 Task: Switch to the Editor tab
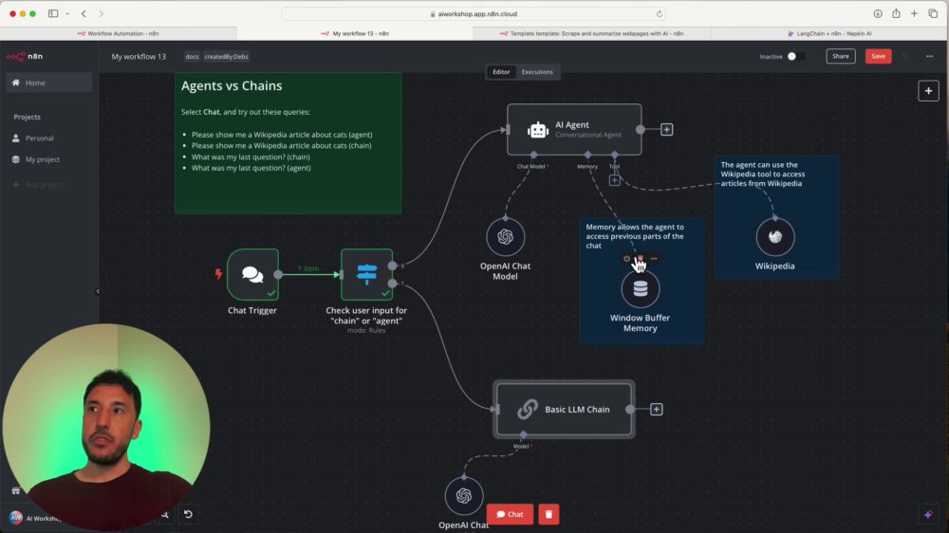(x=501, y=72)
